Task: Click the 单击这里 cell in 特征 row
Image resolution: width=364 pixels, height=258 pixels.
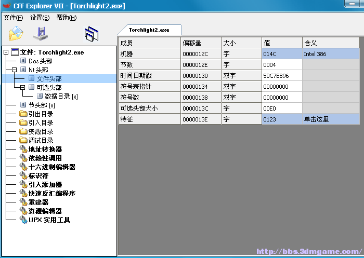Action: pyautogui.click(x=330, y=119)
